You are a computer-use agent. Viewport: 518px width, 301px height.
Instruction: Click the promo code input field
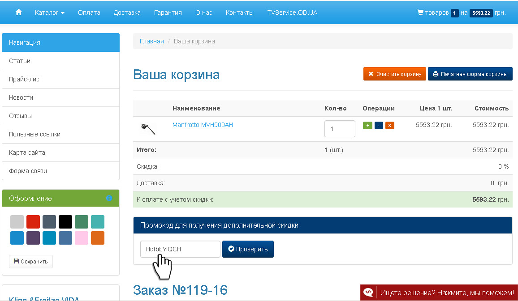click(x=180, y=249)
